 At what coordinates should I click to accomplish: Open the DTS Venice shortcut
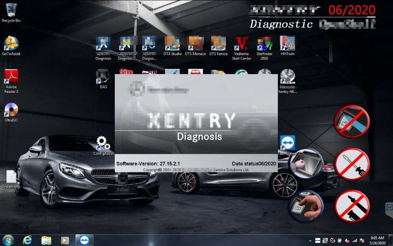(219, 46)
